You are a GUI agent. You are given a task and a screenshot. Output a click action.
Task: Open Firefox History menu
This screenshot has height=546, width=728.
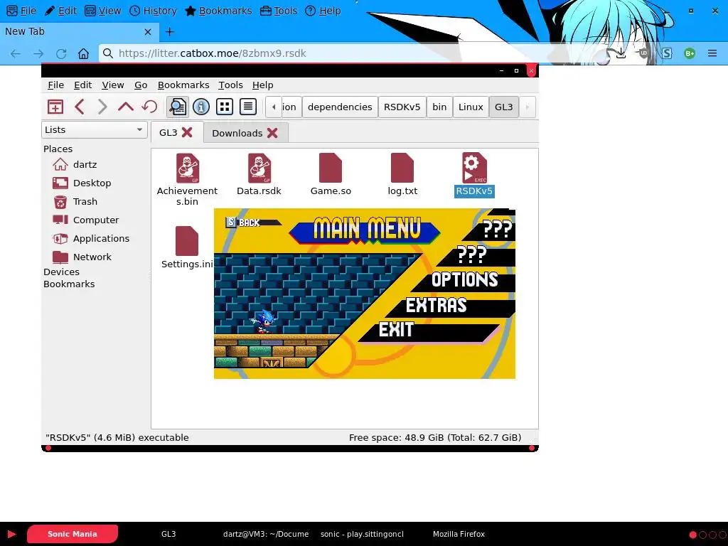tap(153, 11)
